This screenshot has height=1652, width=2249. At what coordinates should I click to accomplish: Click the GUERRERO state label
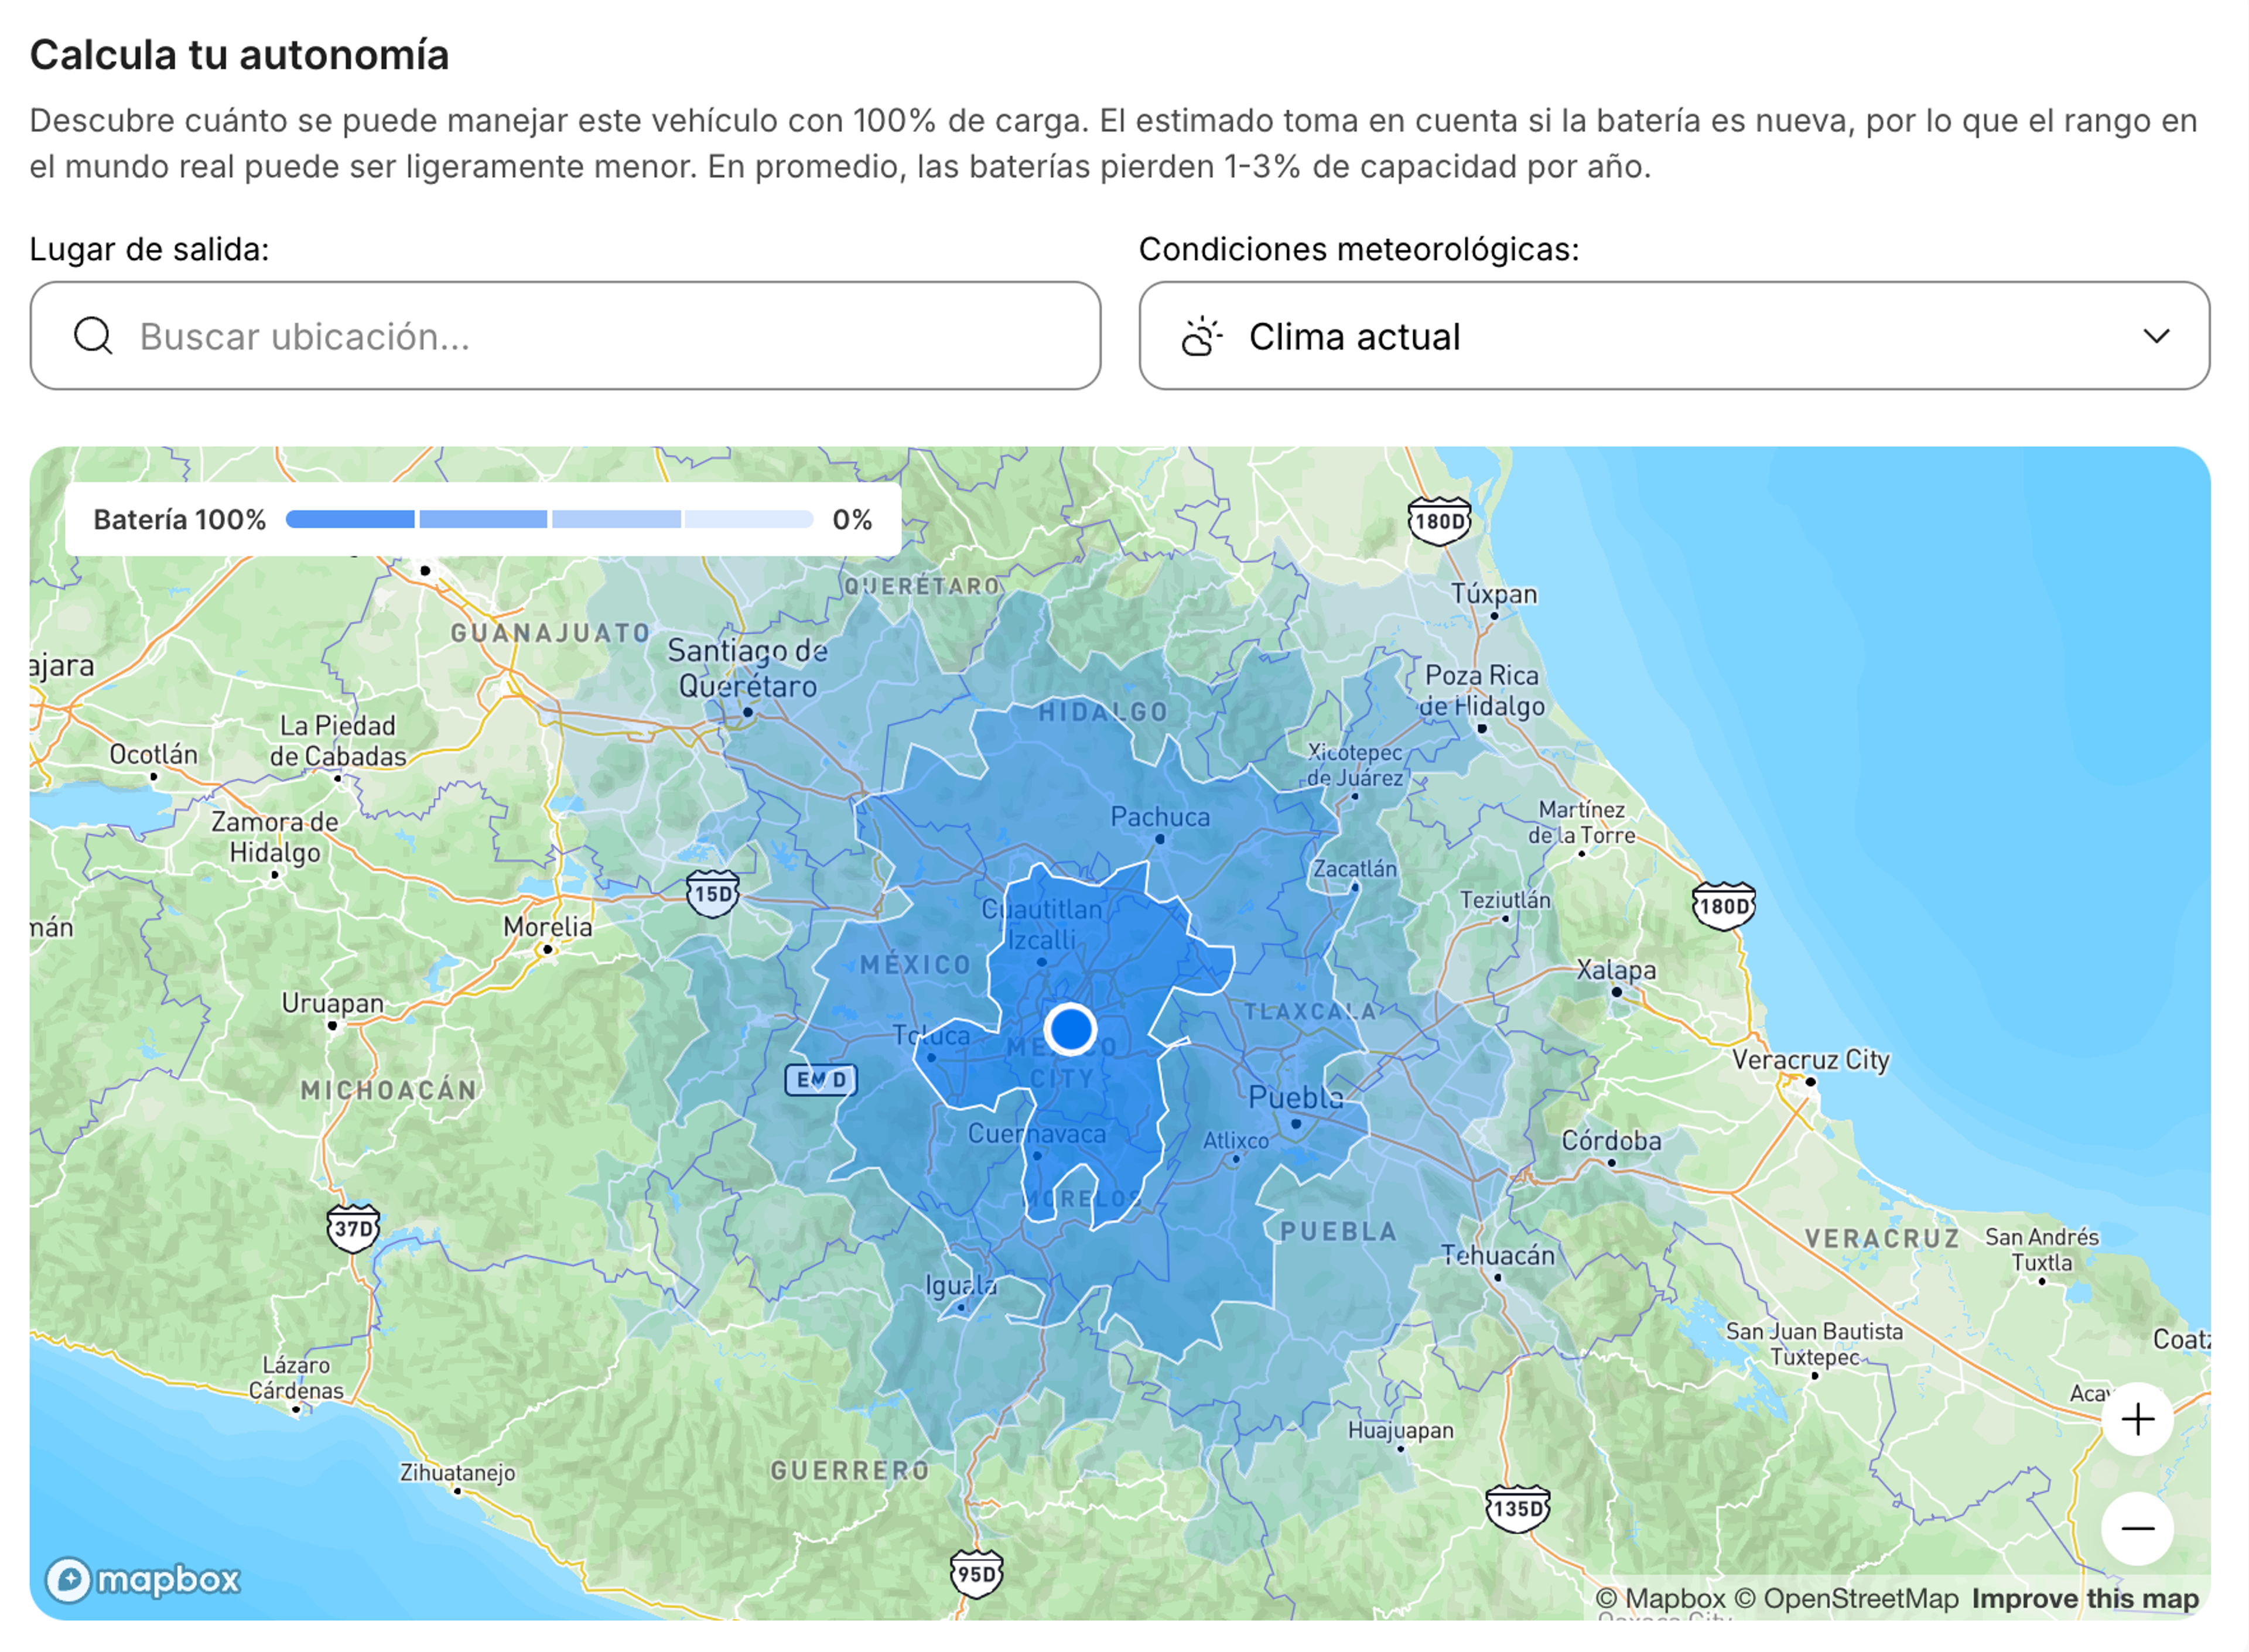click(850, 1470)
